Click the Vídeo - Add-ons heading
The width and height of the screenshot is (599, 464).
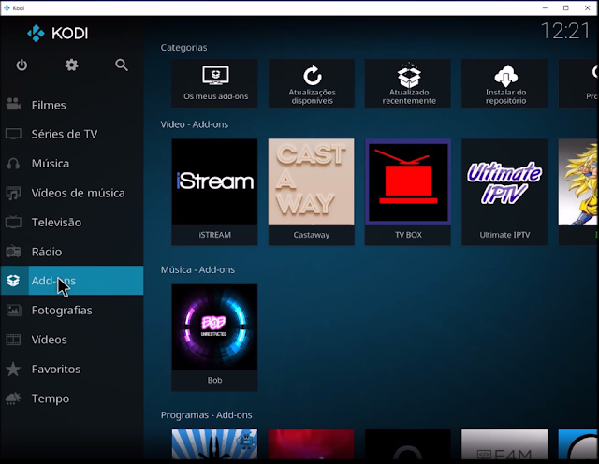(x=195, y=124)
